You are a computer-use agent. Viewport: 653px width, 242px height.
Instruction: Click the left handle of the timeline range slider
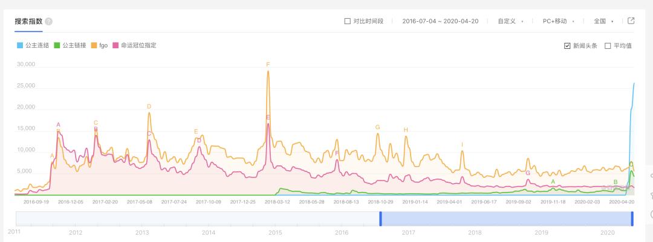tap(380, 218)
